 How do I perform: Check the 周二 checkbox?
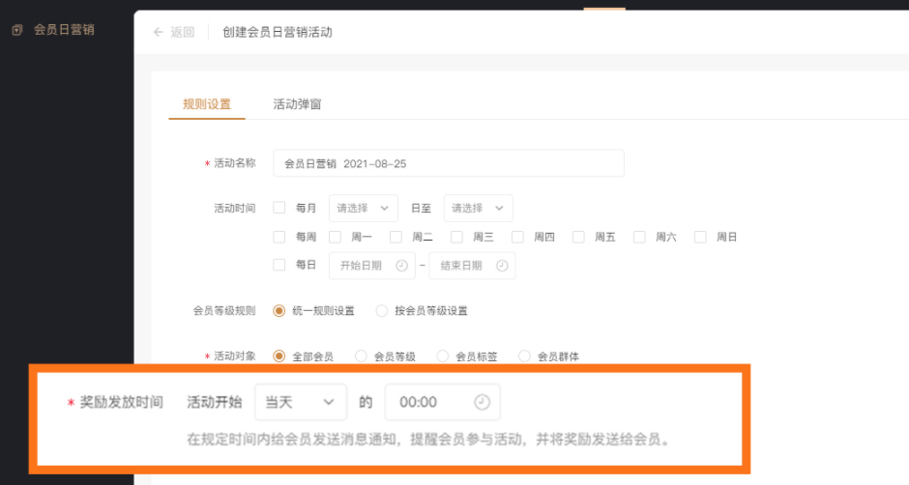pyautogui.click(x=396, y=237)
